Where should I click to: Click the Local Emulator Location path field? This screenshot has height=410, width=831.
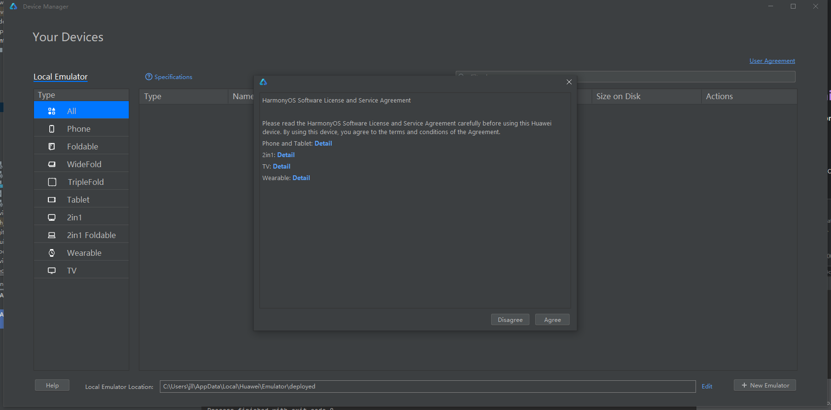tap(427, 387)
